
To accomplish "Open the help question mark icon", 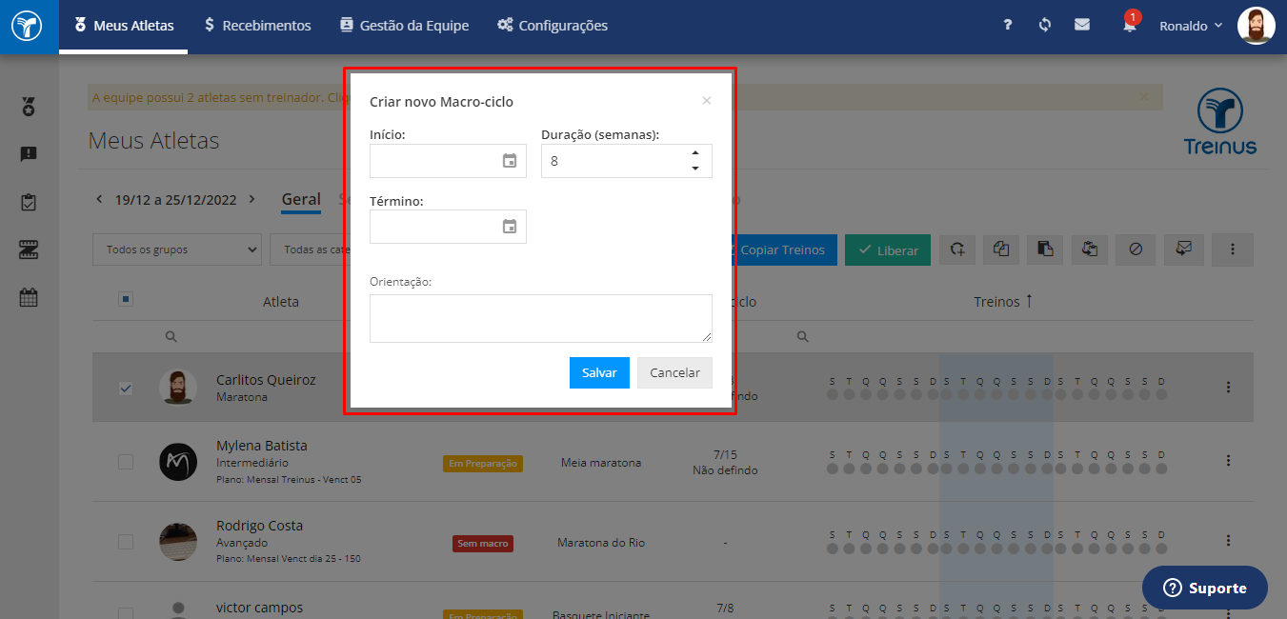I will (1008, 26).
